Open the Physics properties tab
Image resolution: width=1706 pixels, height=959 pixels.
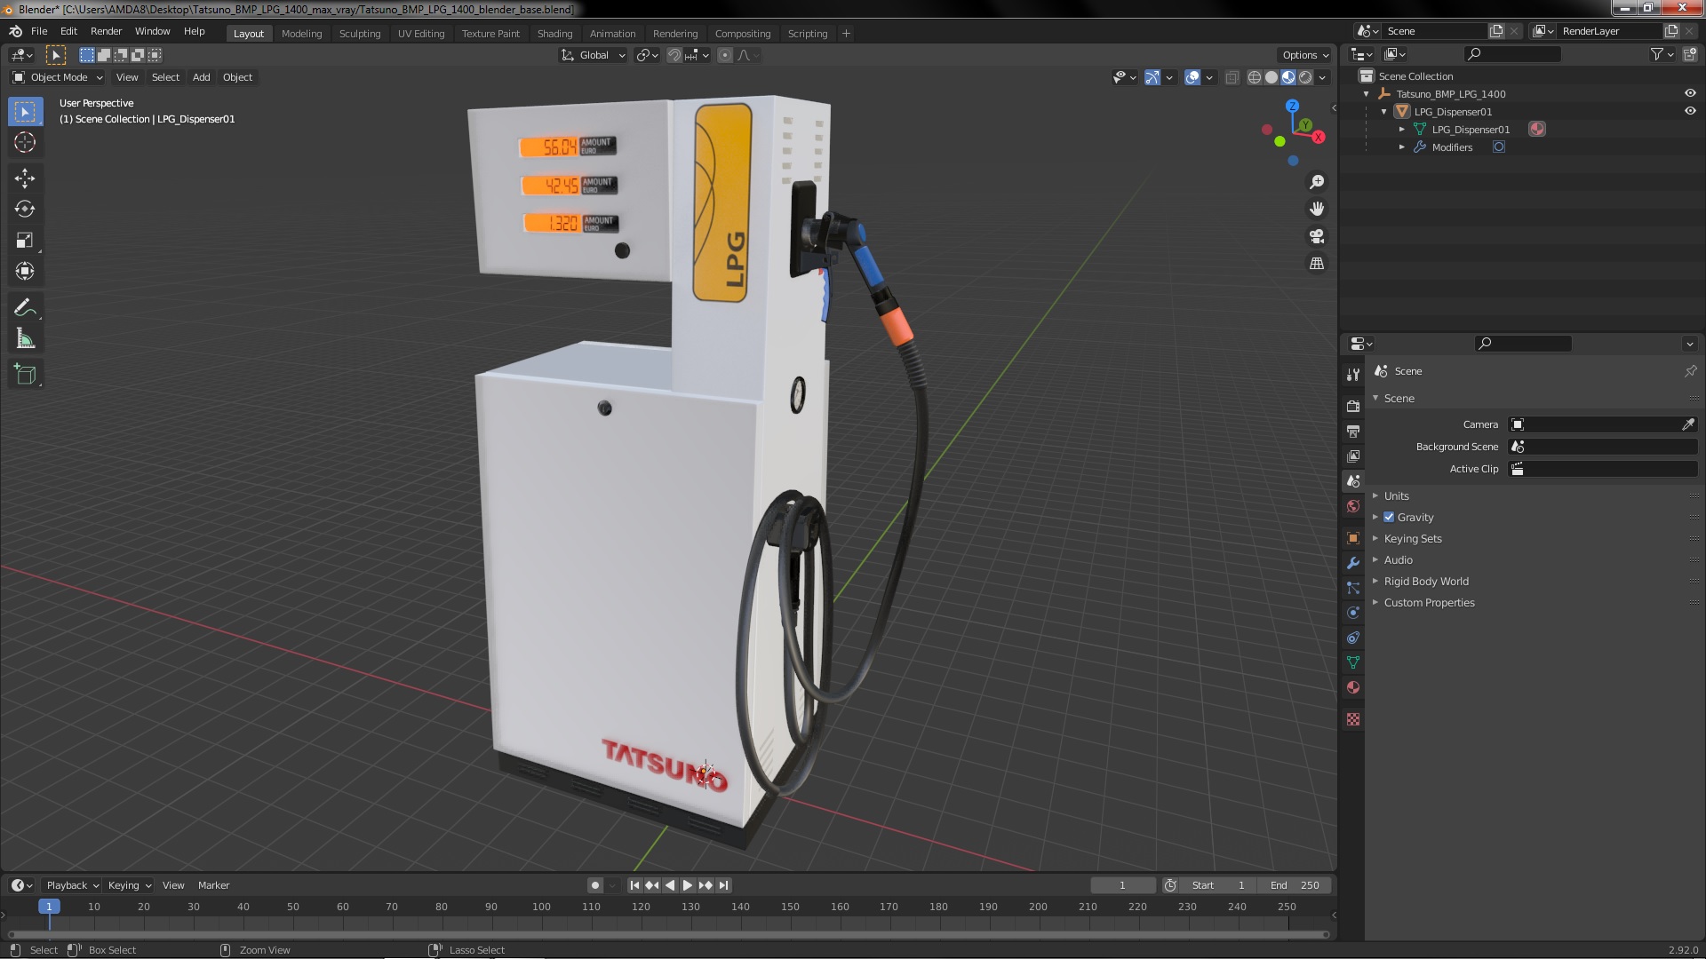1353,613
